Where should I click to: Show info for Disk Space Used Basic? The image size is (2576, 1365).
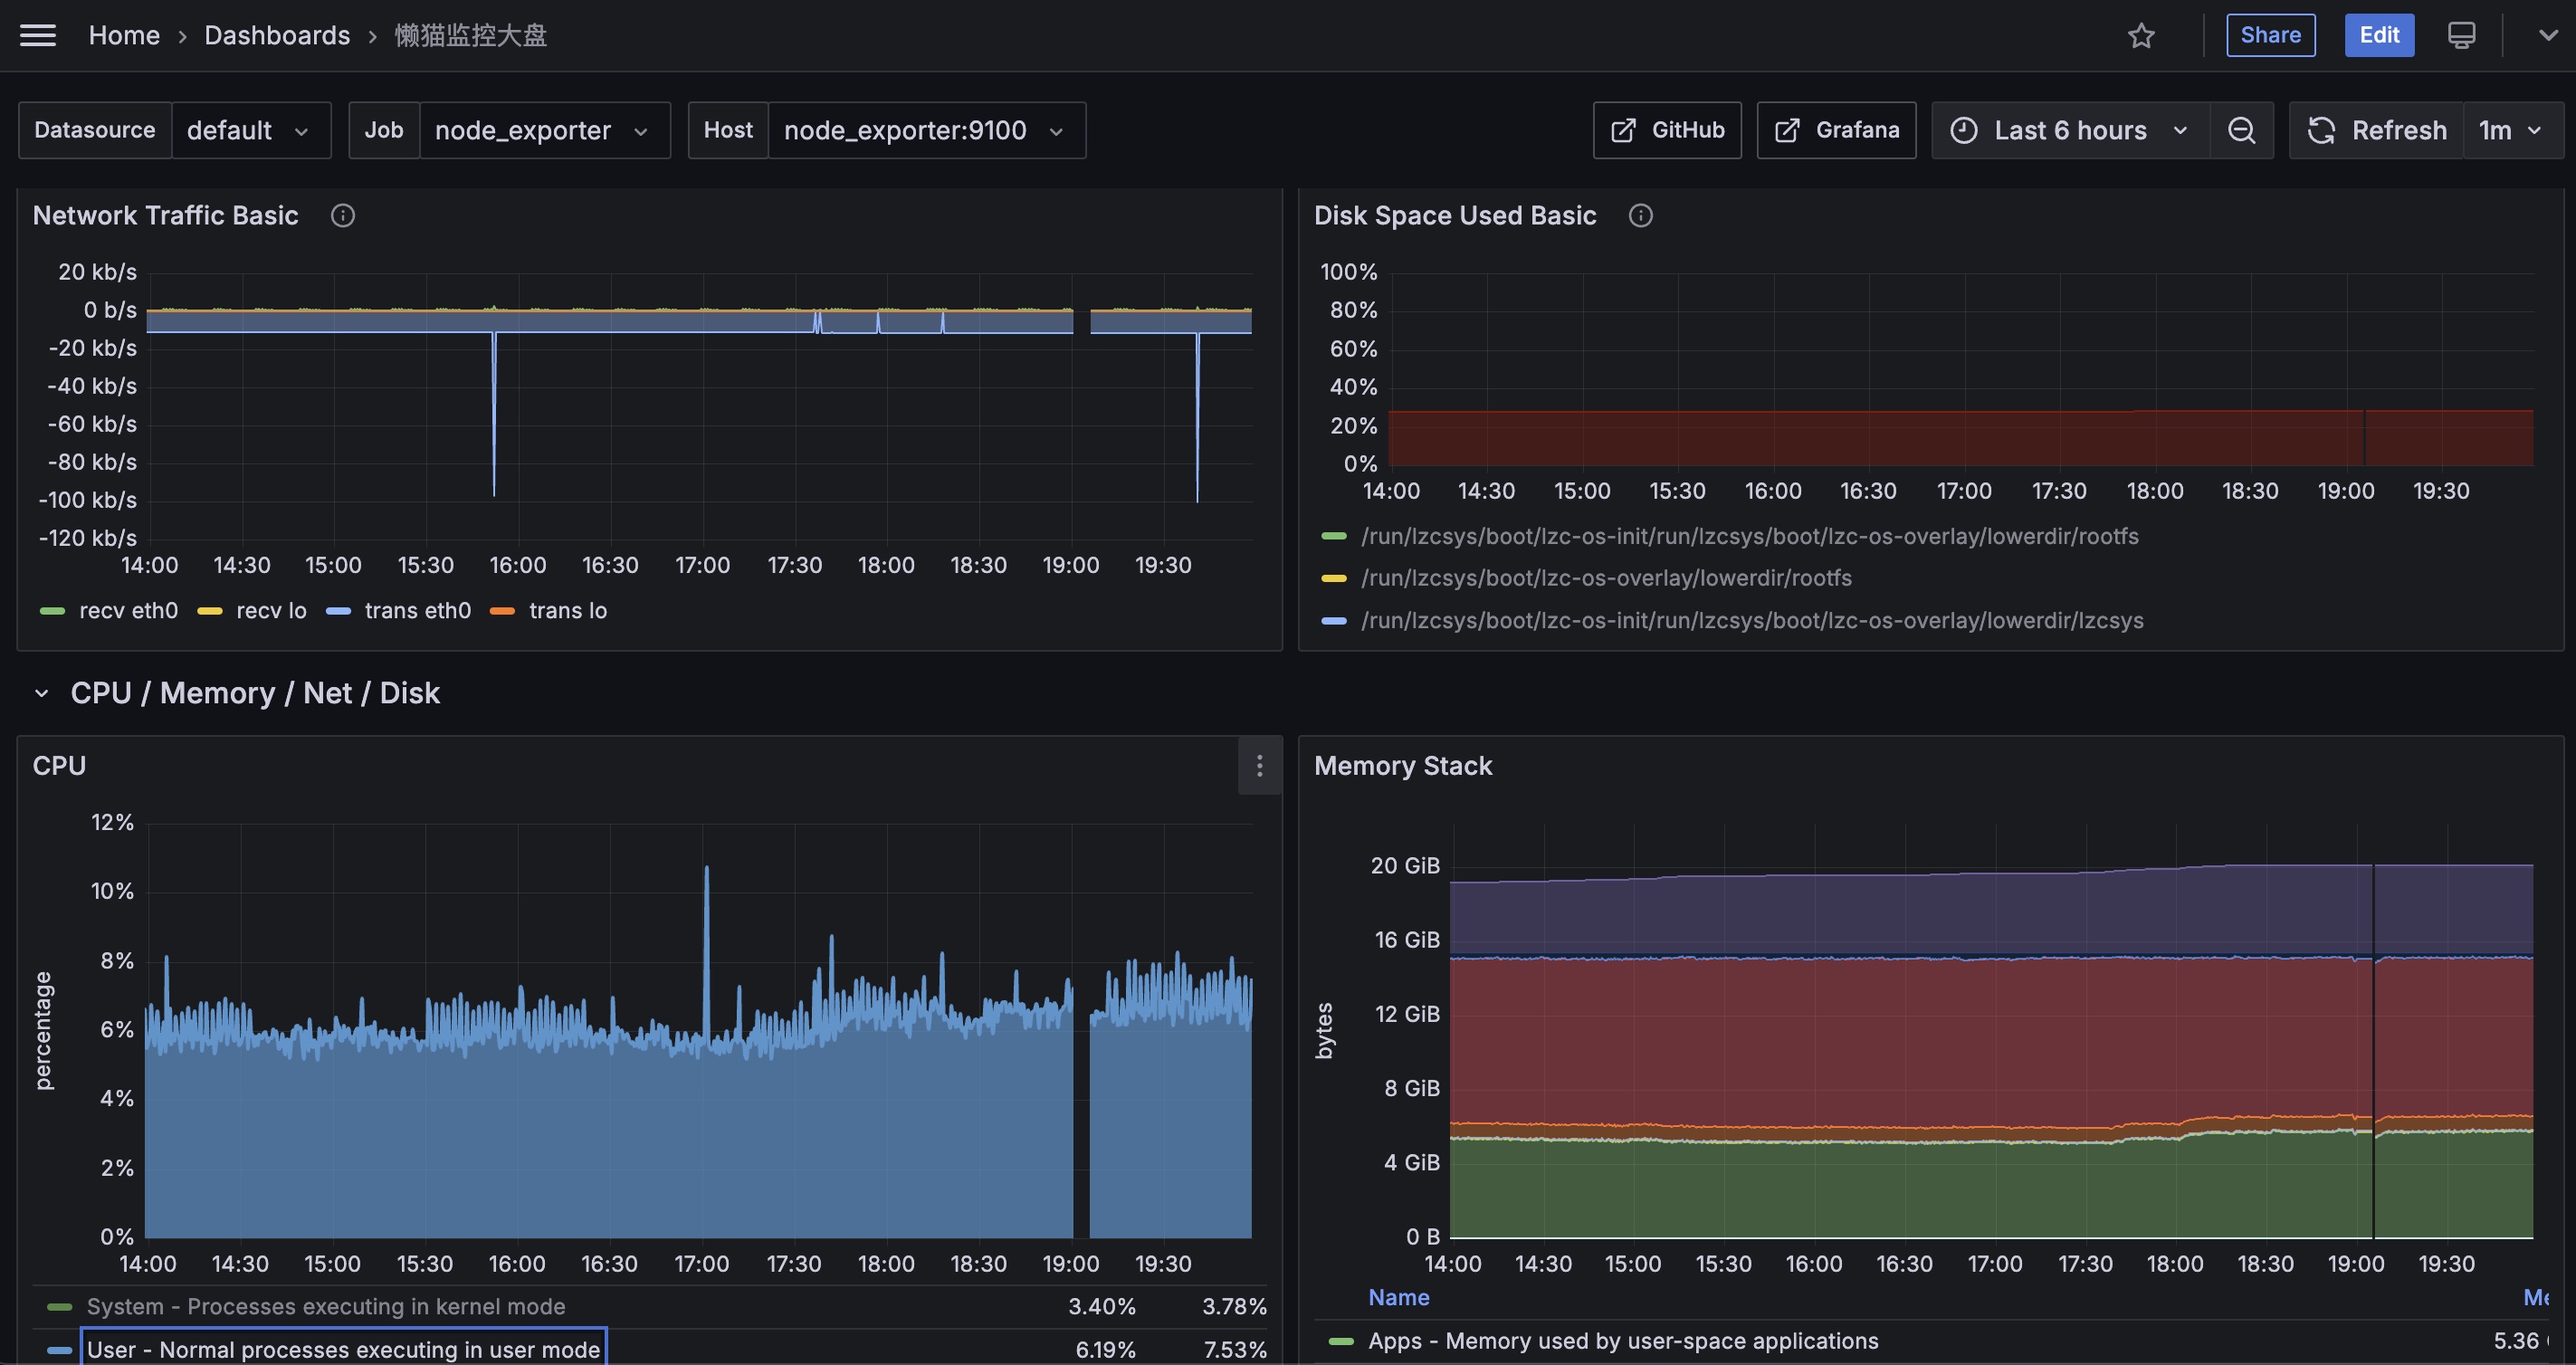tap(1641, 216)
